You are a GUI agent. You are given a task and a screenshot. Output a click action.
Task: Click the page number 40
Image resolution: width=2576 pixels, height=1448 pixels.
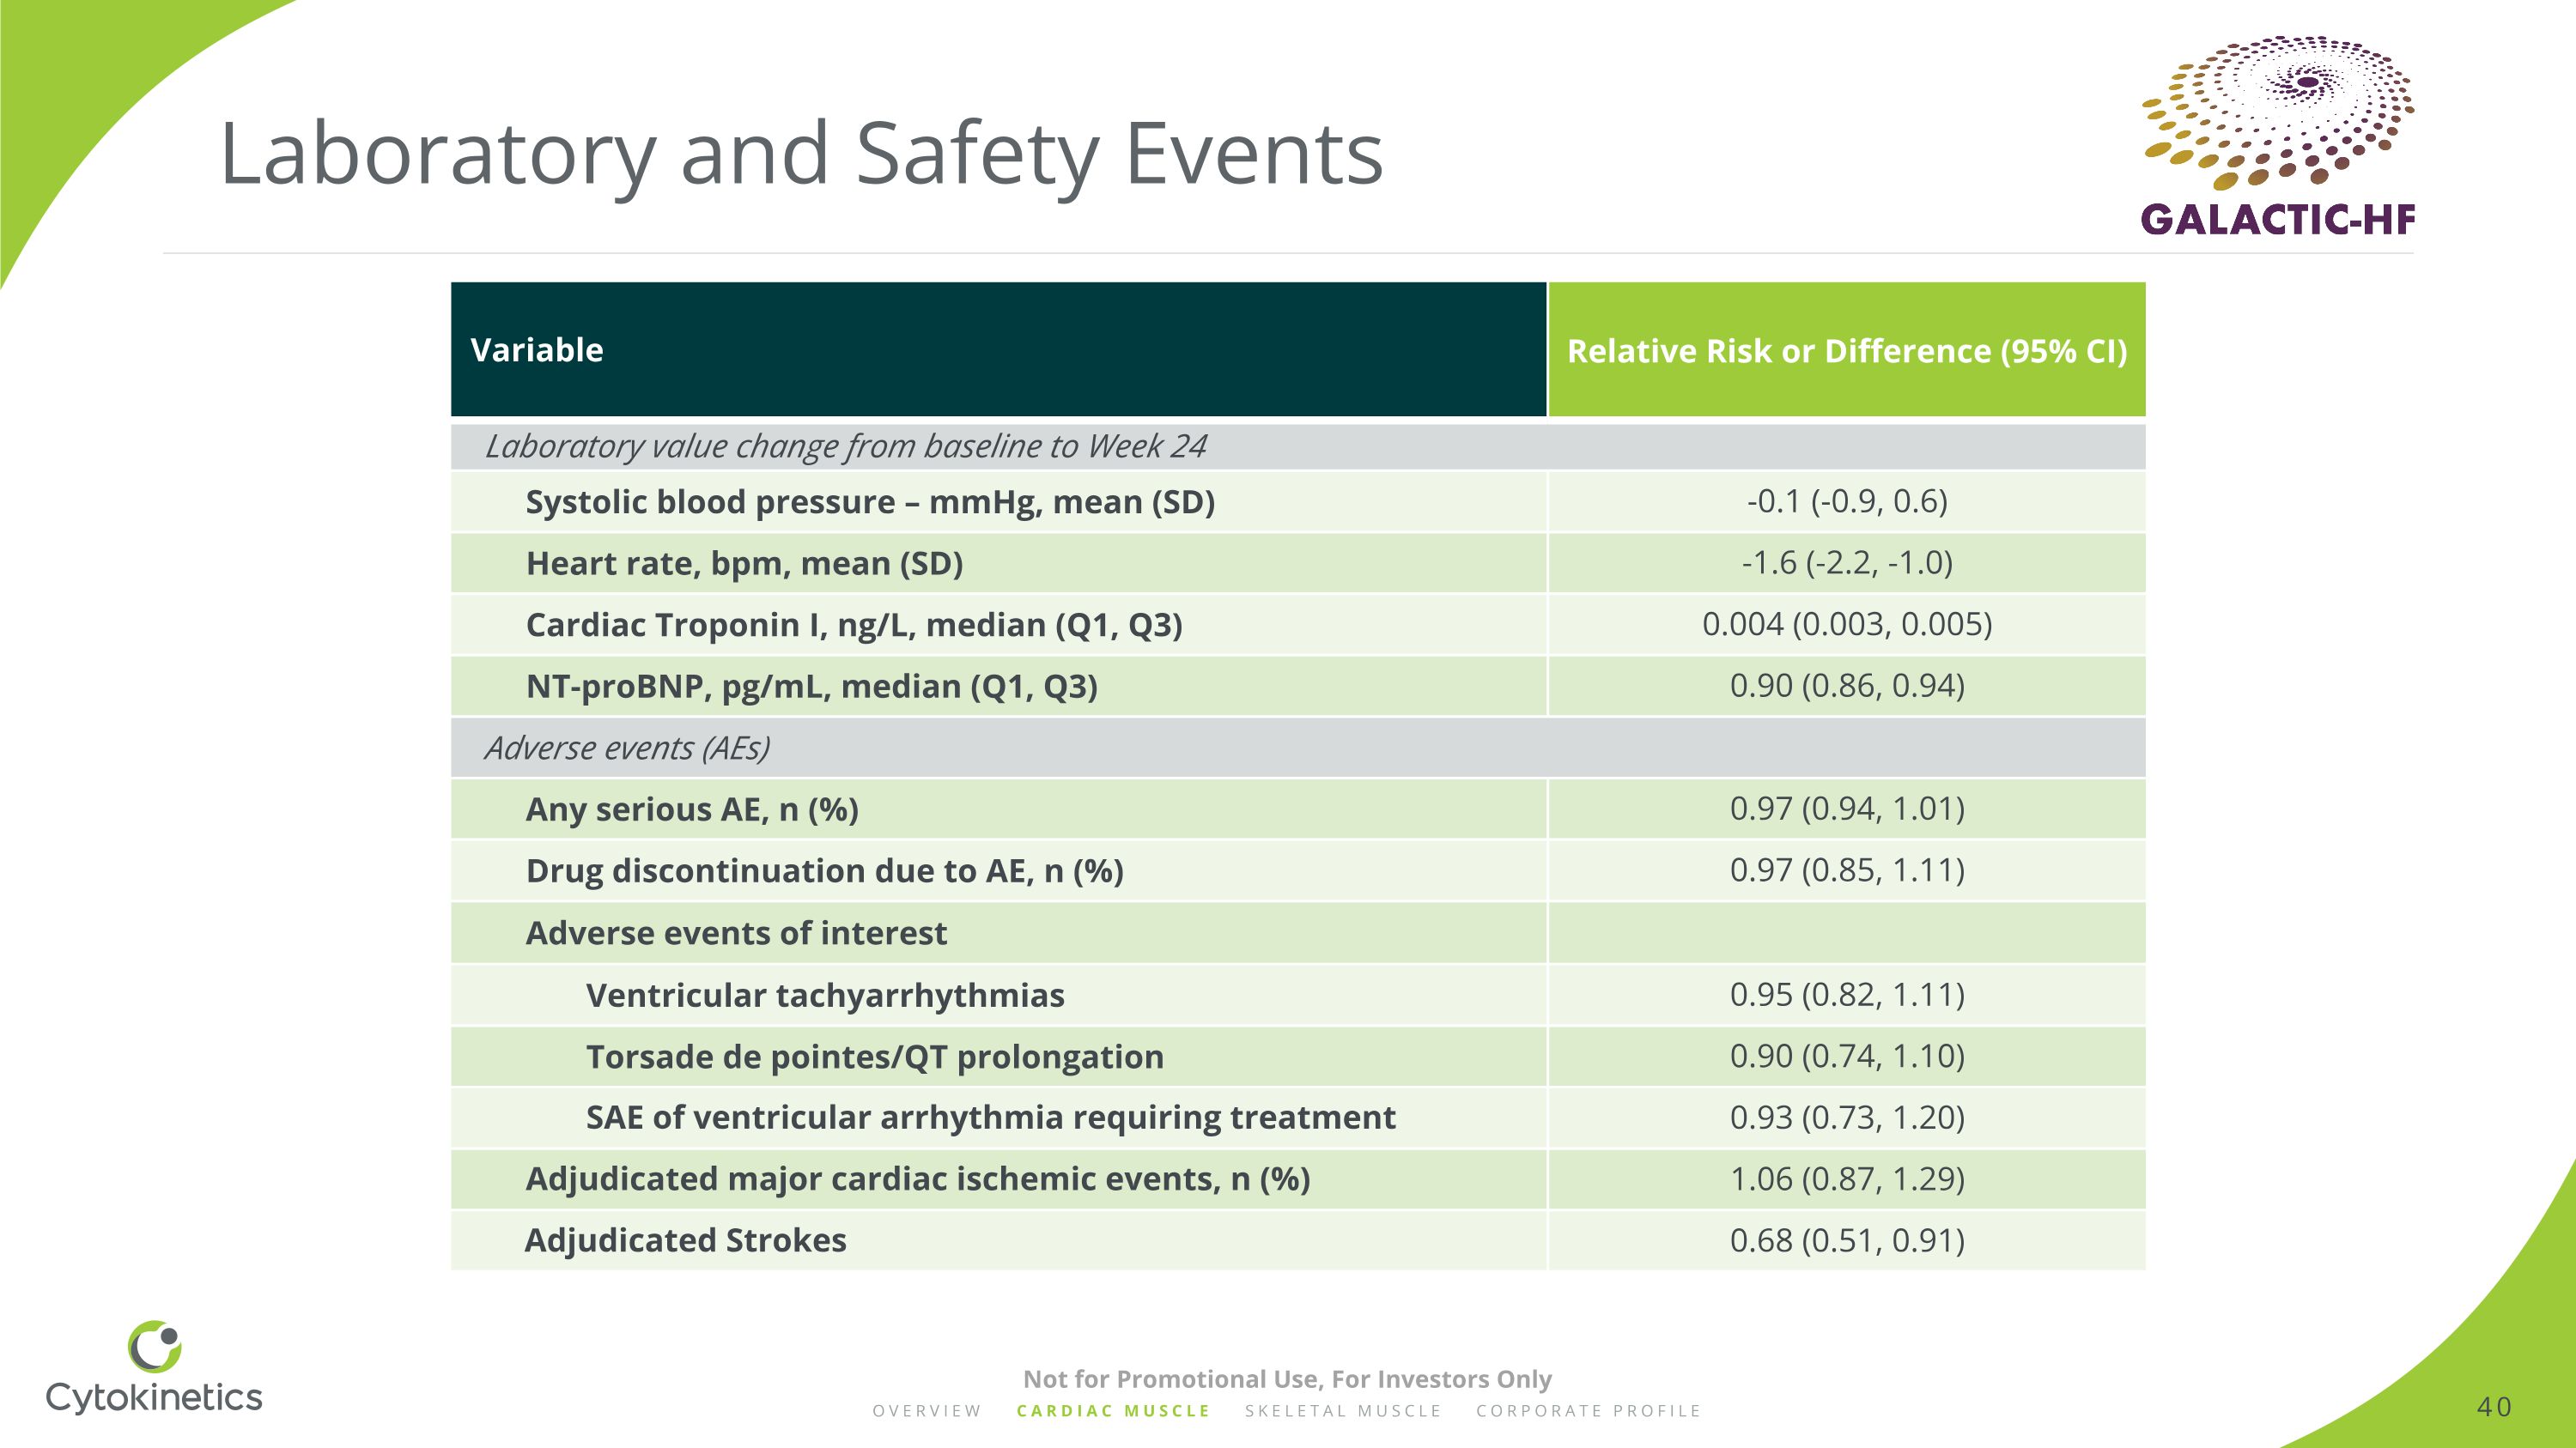coord(2493,1407)
